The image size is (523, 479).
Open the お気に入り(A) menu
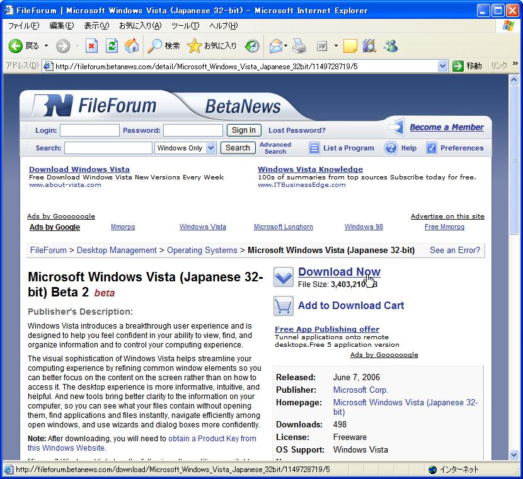141,26
